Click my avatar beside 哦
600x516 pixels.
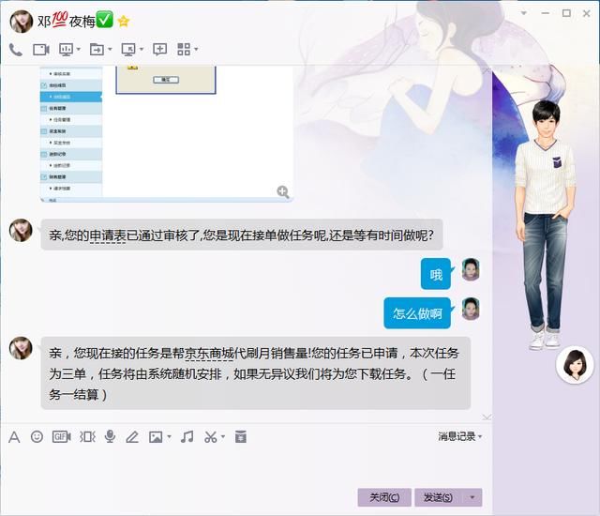471,269
